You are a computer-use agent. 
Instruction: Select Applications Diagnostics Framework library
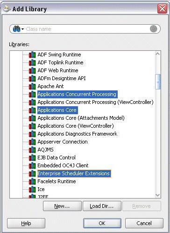pyautogui.click(x=78, y=134)
